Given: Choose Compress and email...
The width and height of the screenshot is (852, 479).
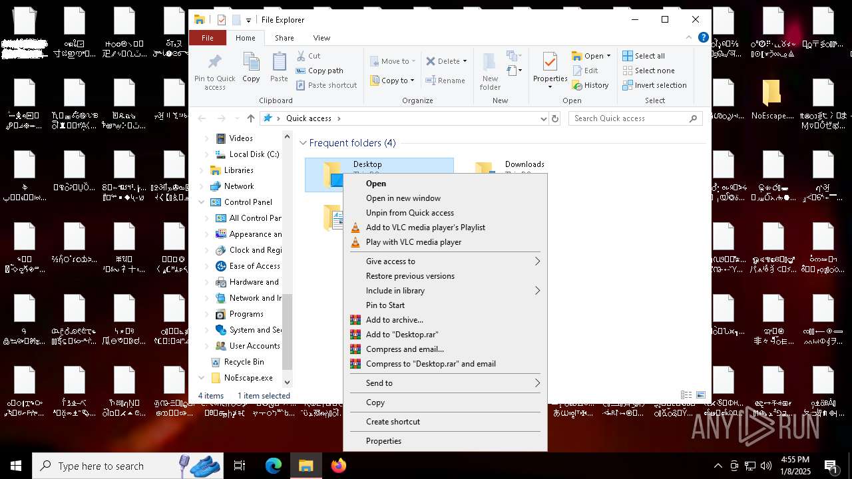Looking at the screenshot, I should [x=445, y=349].
